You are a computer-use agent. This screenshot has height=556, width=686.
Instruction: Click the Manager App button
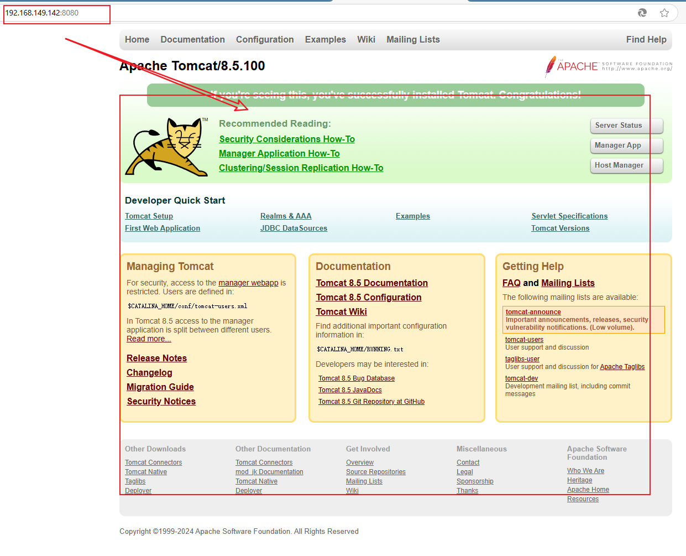pyautogui.click(x=627, y=146)
